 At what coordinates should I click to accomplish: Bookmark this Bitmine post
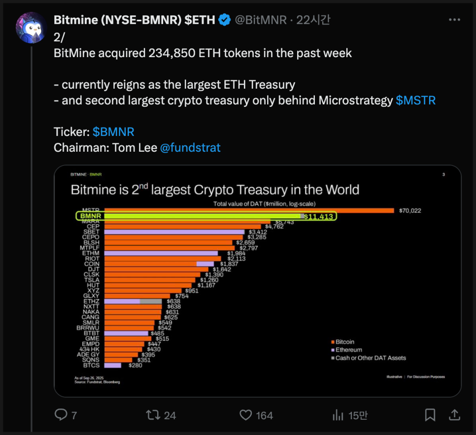coord(430,415)
